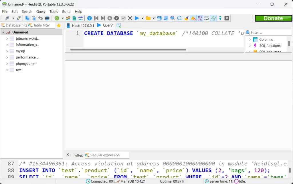Click the insert row plus icon
The image size is (293, 184).
(110, 18)
